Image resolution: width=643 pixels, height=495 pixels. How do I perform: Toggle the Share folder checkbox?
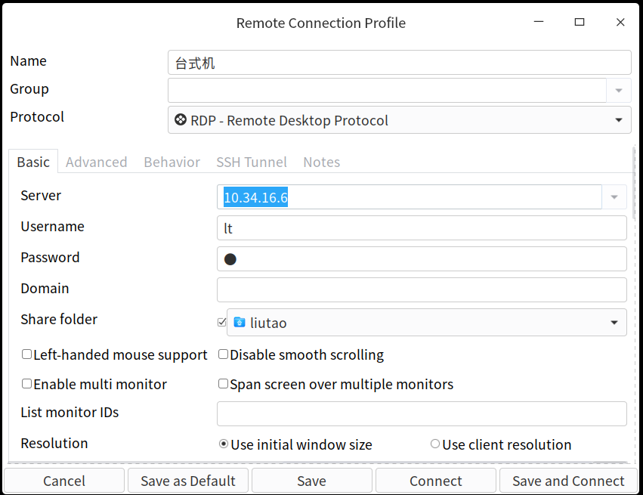pyautogui.click(x=221, y=323)
